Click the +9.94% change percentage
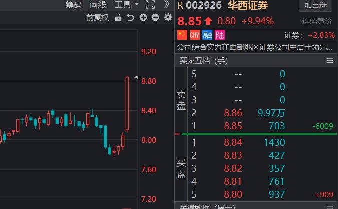Image resolution: width=338 pixels, height=209 pixels. (x=258, y=21)
